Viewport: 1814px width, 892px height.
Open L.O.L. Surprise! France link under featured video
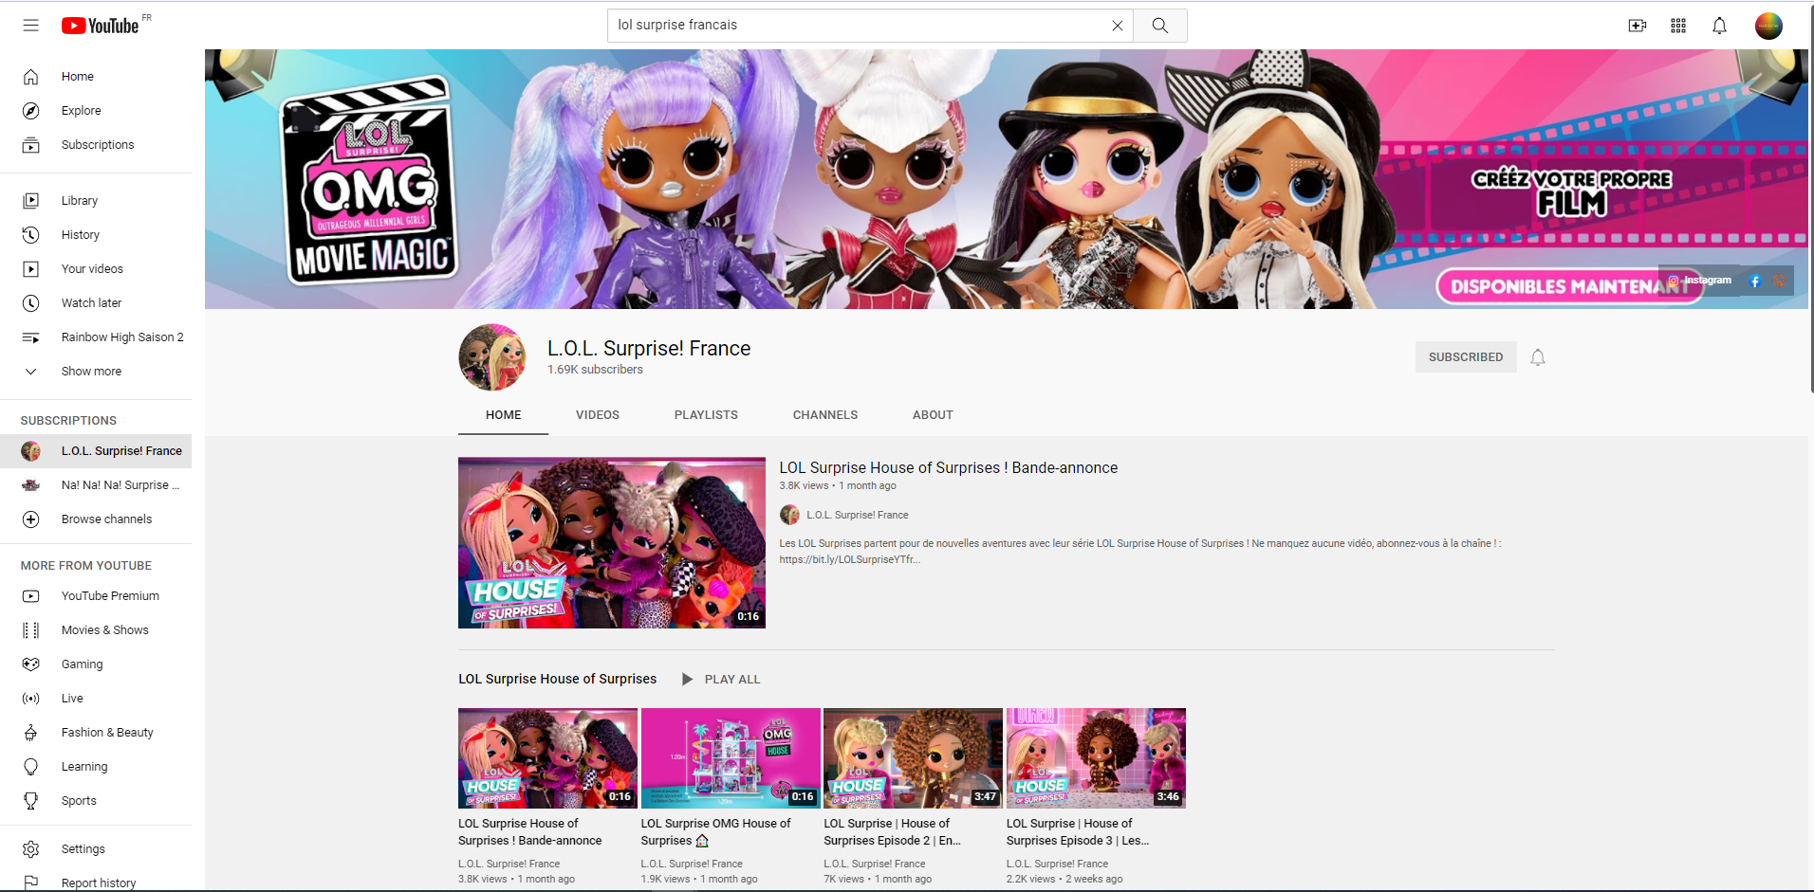(857, 515)
